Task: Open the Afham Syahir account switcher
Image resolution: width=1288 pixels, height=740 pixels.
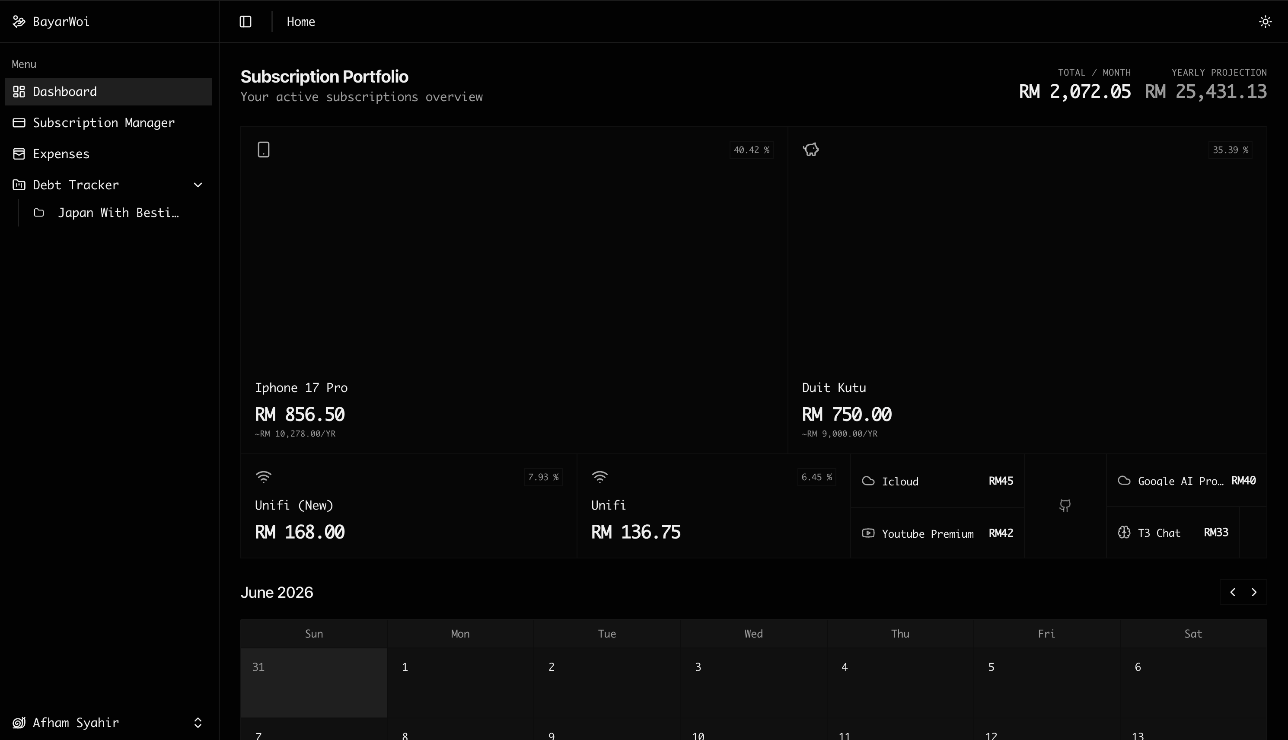Action: click(x=108, y=722)
